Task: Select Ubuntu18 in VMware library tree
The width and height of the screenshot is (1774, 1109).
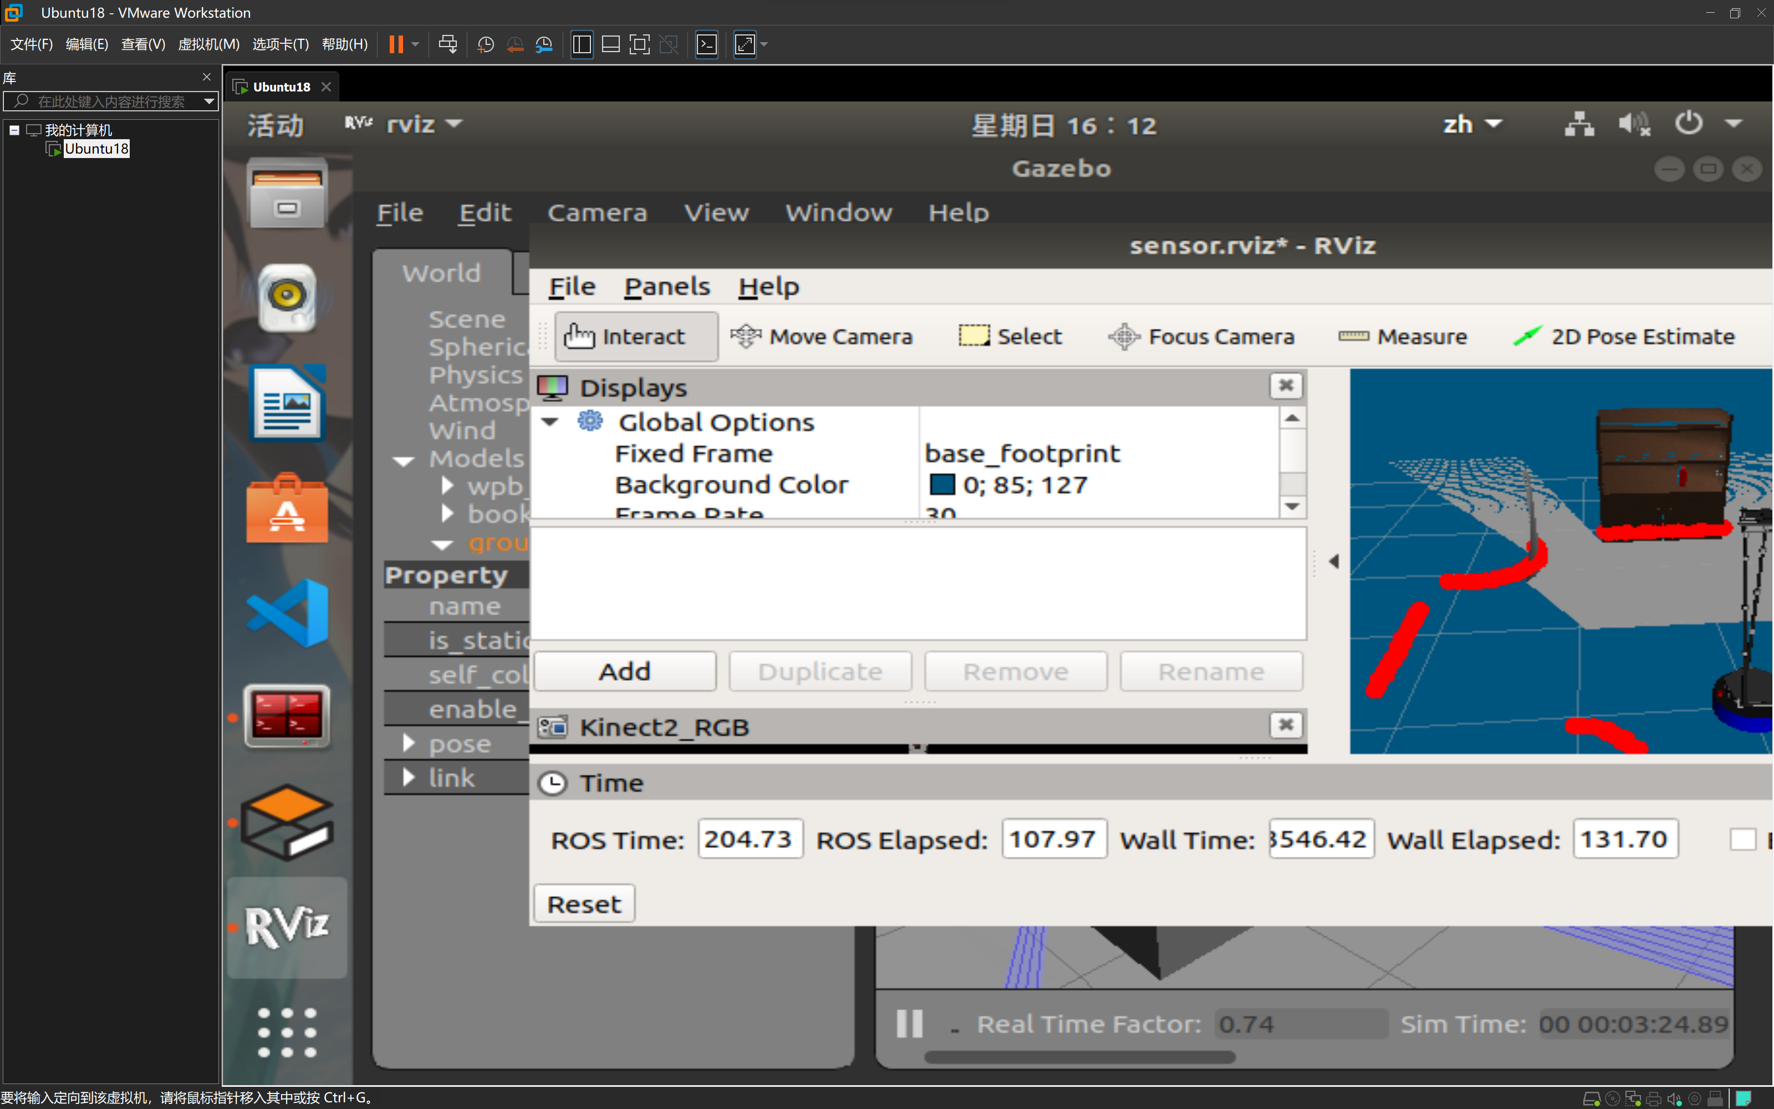Action: pyautogui.click(x=96, y=149)
